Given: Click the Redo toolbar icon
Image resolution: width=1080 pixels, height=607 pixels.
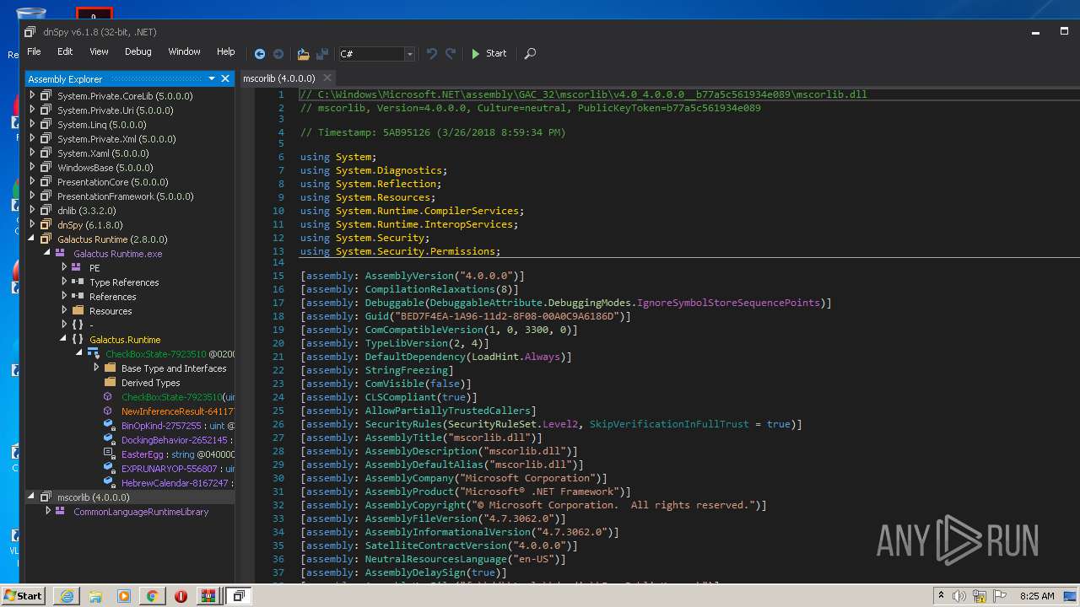Looking at the screenshot, I should (451, 53).
